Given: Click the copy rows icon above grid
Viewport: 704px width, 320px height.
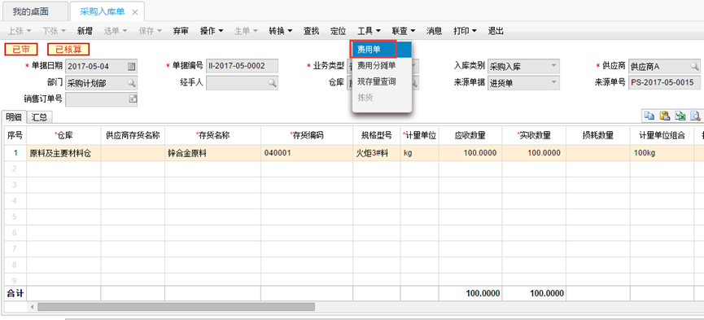Looking at the screenshot, I should click(649, 116).
